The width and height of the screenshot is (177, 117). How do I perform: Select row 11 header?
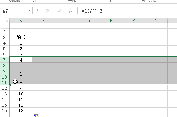[4, 82]
